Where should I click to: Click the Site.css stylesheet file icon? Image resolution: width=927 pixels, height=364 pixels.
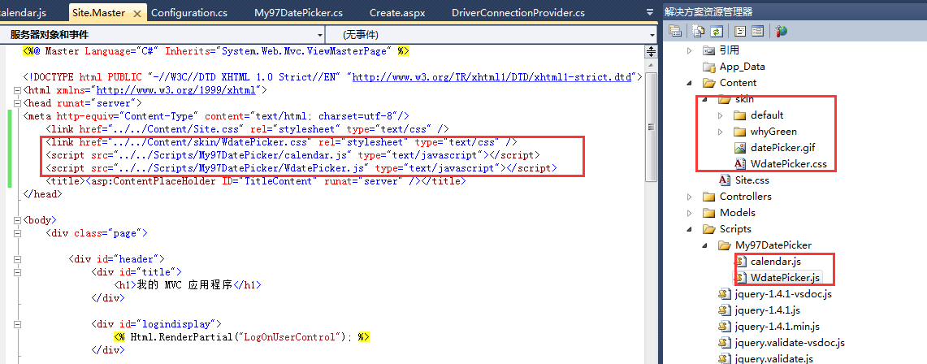(x=724, y=180)
